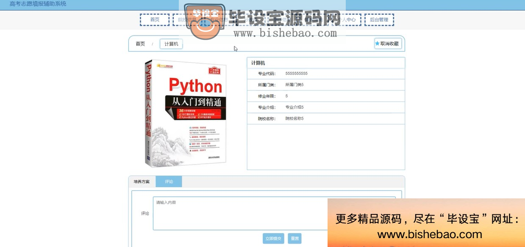Select the 专业代码 value 5555555555
Image resolution: width=525 pixels, height=247 pixels.
(297, 74)
